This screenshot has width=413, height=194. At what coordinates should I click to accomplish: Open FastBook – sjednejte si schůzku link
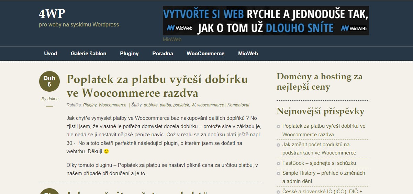pos(319,163)
